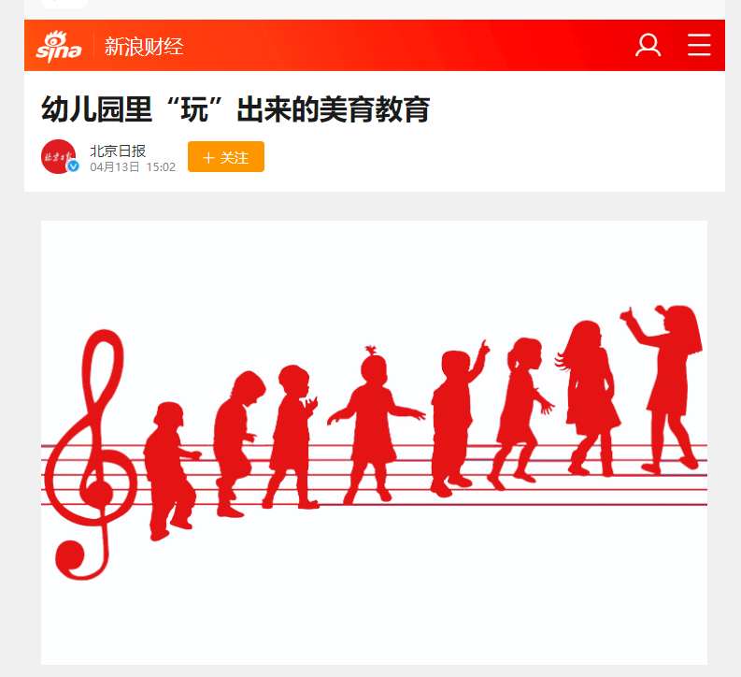Click the long-haired girl silhouette in a dress
Viewport: 741px width, 677px height.
(589, 398)
